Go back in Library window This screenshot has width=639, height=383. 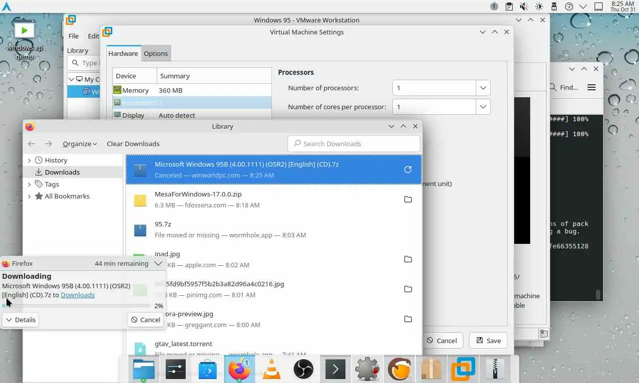click(x=31, y=144)
